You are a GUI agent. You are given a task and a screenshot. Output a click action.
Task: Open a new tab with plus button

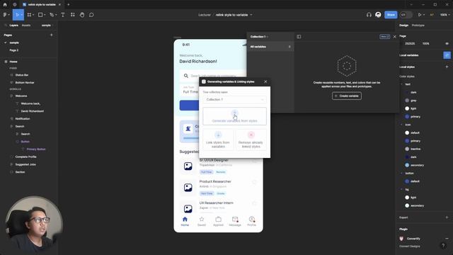69,5
